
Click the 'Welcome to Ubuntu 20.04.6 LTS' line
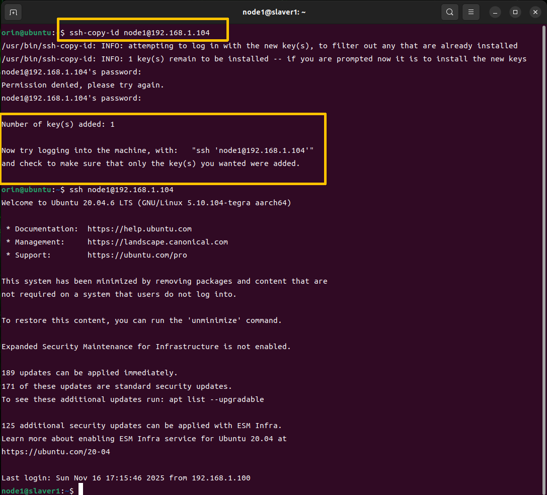(x=146, y=203)
